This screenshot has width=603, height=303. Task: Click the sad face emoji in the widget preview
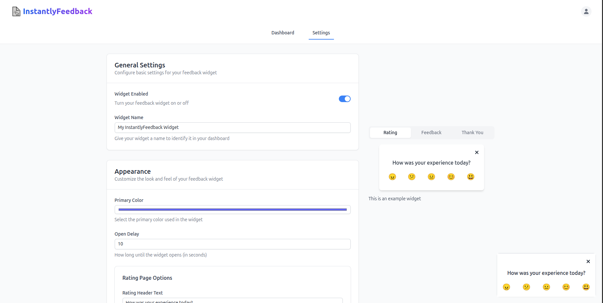[x=412, y=177]
